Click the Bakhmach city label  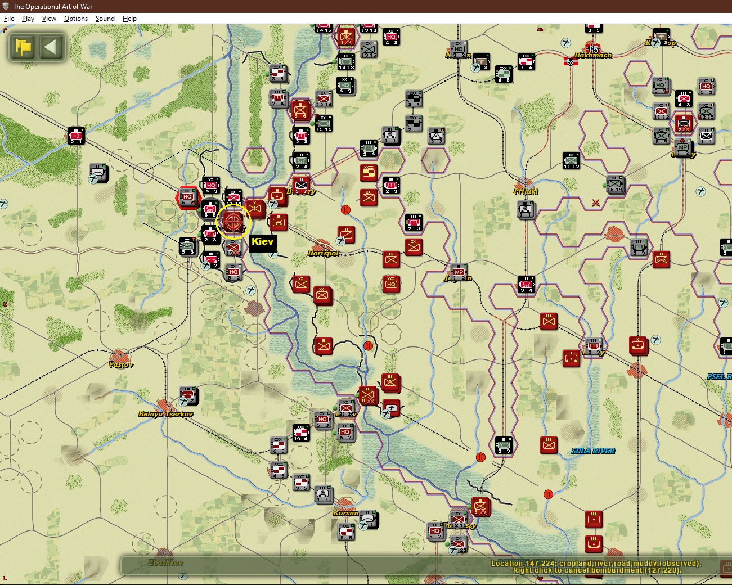click(x=593, y=55)
